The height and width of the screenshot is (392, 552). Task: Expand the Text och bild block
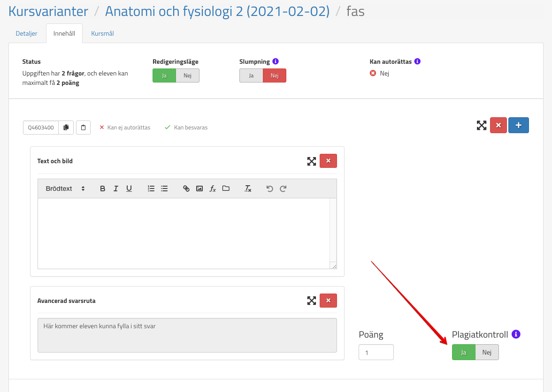pos(312,161)
